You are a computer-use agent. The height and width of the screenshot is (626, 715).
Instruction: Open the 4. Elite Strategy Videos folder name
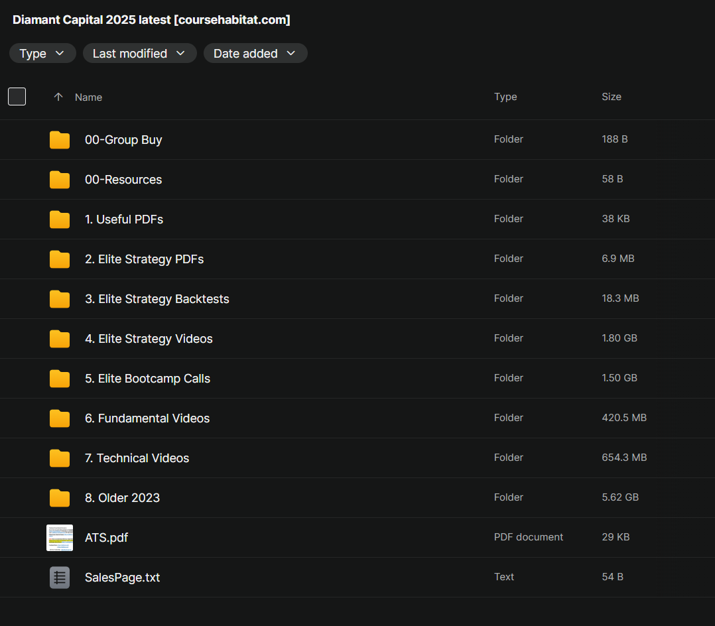149,339
